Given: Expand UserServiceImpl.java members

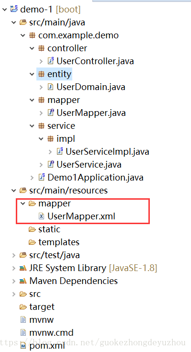Looking at the screenshot, I should click(x=50, y=152).
